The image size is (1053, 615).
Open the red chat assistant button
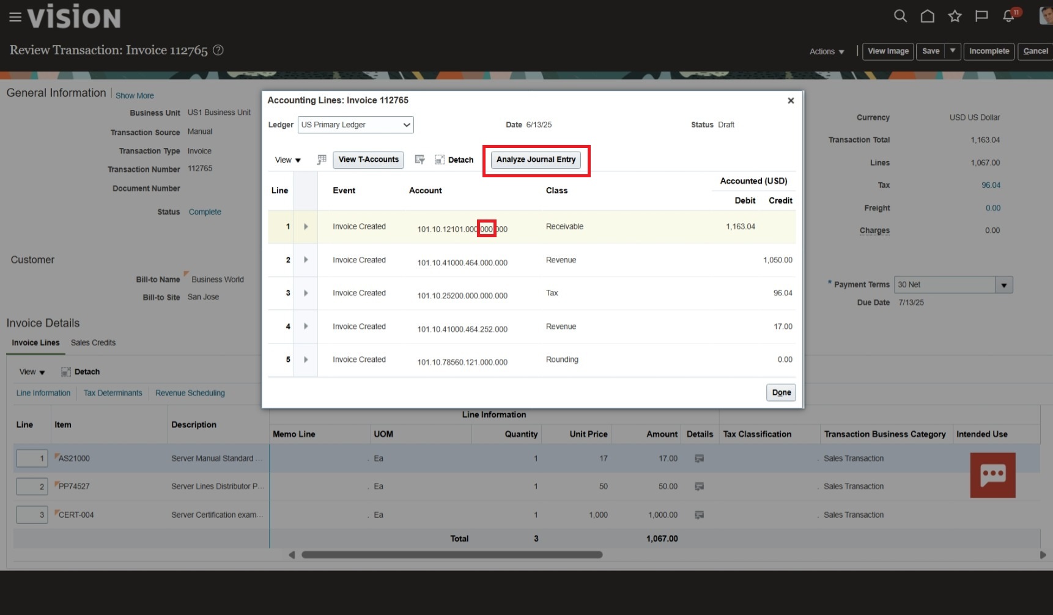(992, 475)
